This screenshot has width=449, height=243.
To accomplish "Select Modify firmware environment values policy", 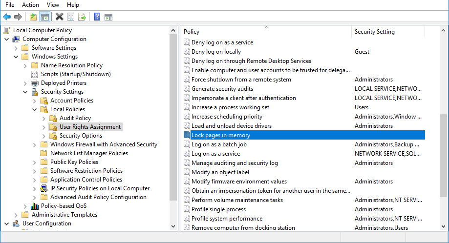I will click(239, 182).
